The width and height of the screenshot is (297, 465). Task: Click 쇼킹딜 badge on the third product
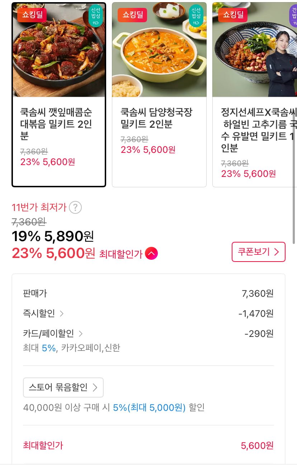click(233, 15)
